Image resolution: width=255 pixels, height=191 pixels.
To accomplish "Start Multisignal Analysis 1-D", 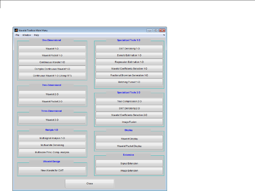I will 52,138.
